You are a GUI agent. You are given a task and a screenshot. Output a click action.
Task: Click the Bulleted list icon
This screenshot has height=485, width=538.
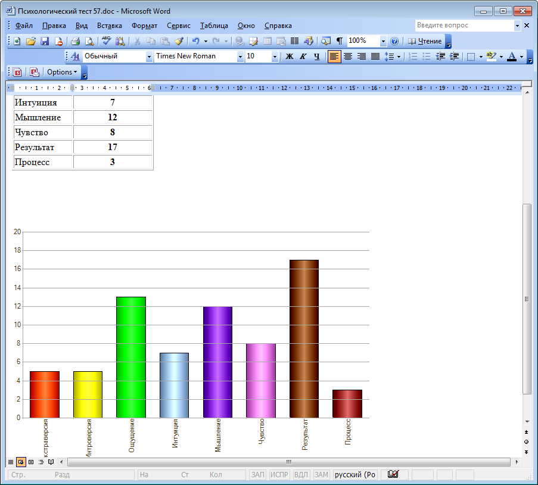coord(427,56)
